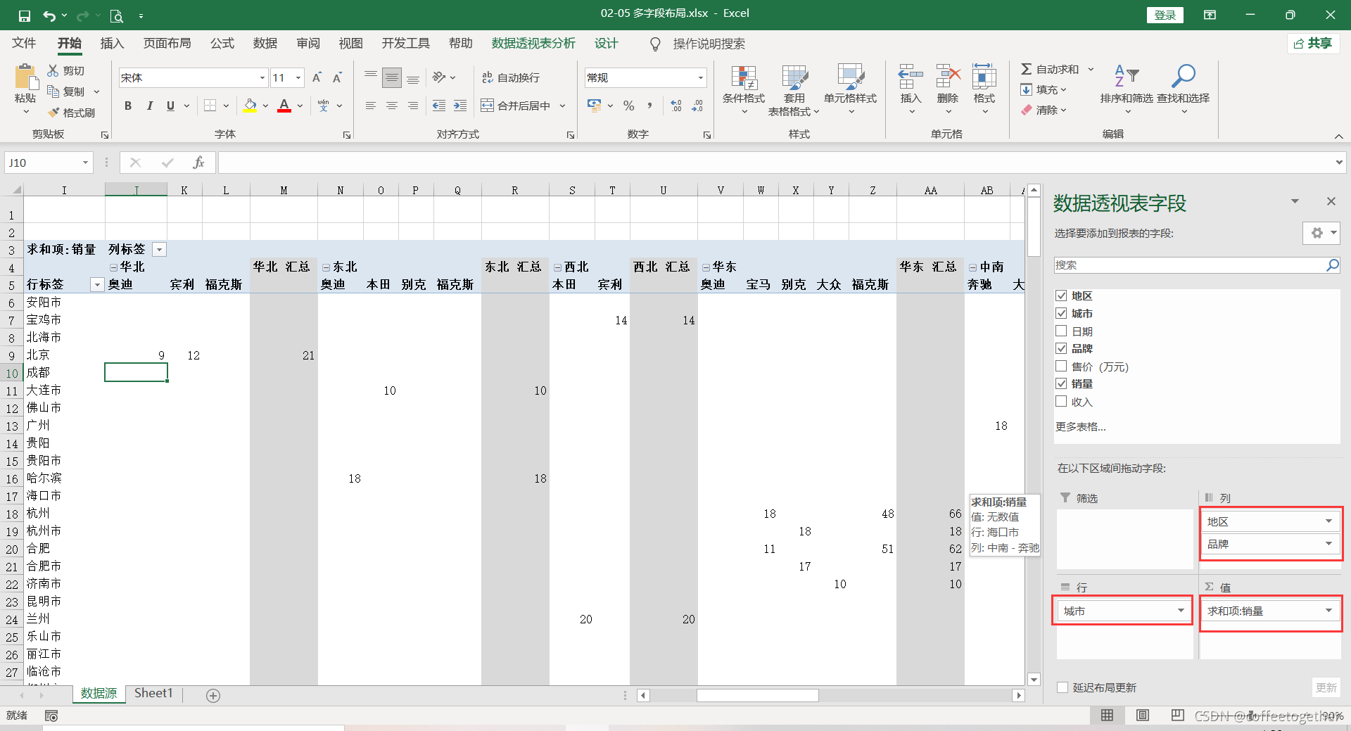
Task: Toggle Italic formatting
Action: tap(149, 106)
